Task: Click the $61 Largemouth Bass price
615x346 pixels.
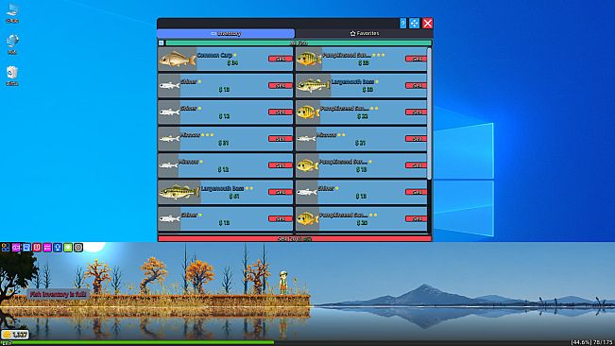Action: pyautogui.click(x=234, y=196)
